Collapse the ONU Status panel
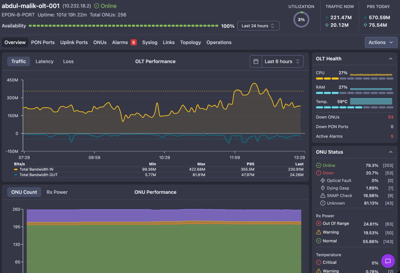This screenshot has width=400, height=273. tap(391, 152)
